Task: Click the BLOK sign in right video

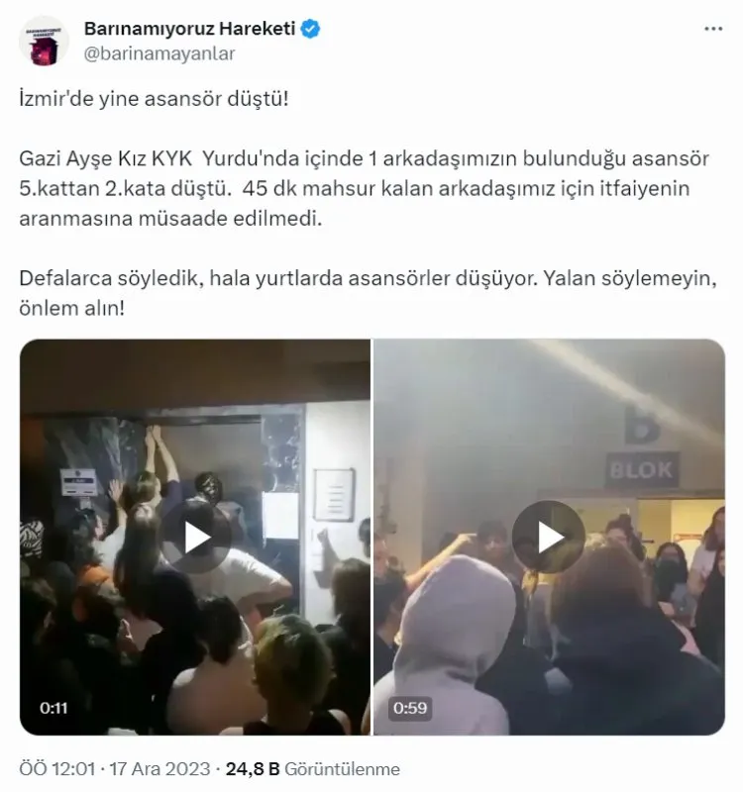Action: click(x=641, y=470)
